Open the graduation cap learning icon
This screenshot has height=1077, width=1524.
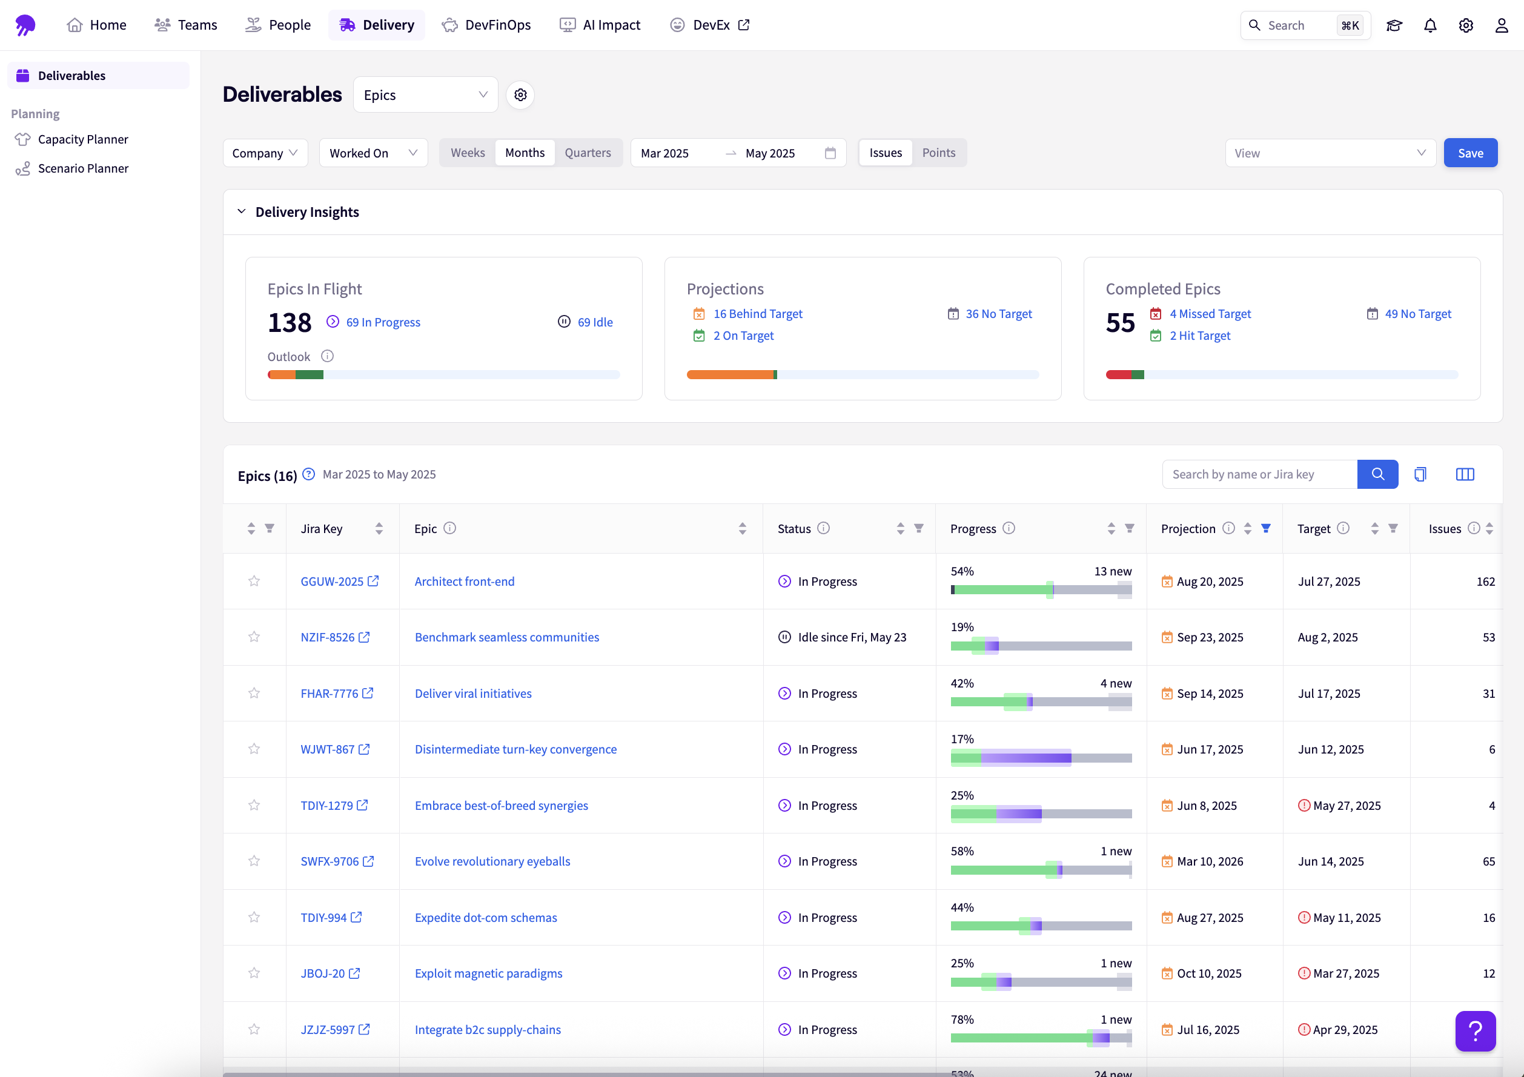pyautogui.click(x=1394, y=25)
